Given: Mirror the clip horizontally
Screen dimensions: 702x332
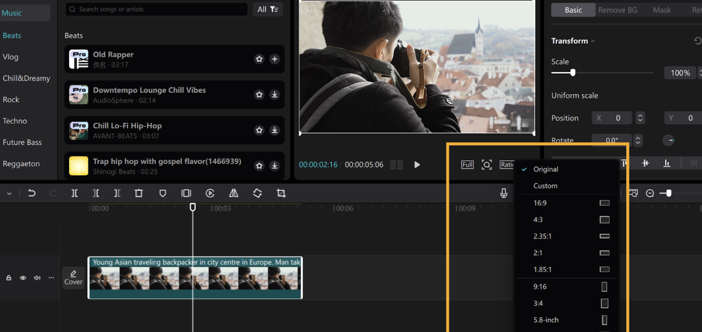Looking at the screenshot, I should pyautogui.click(x=233, y=193).
